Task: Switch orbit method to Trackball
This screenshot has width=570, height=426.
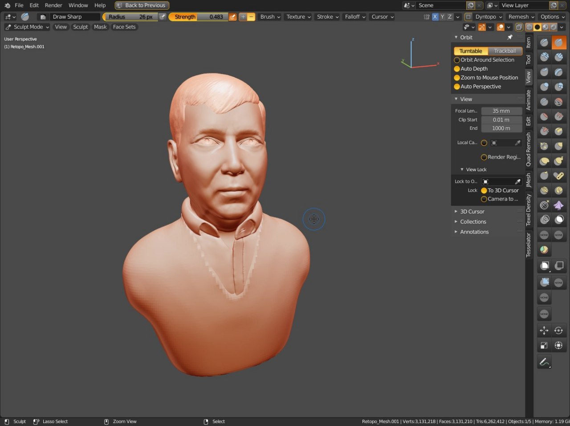Action: (505, 51)
